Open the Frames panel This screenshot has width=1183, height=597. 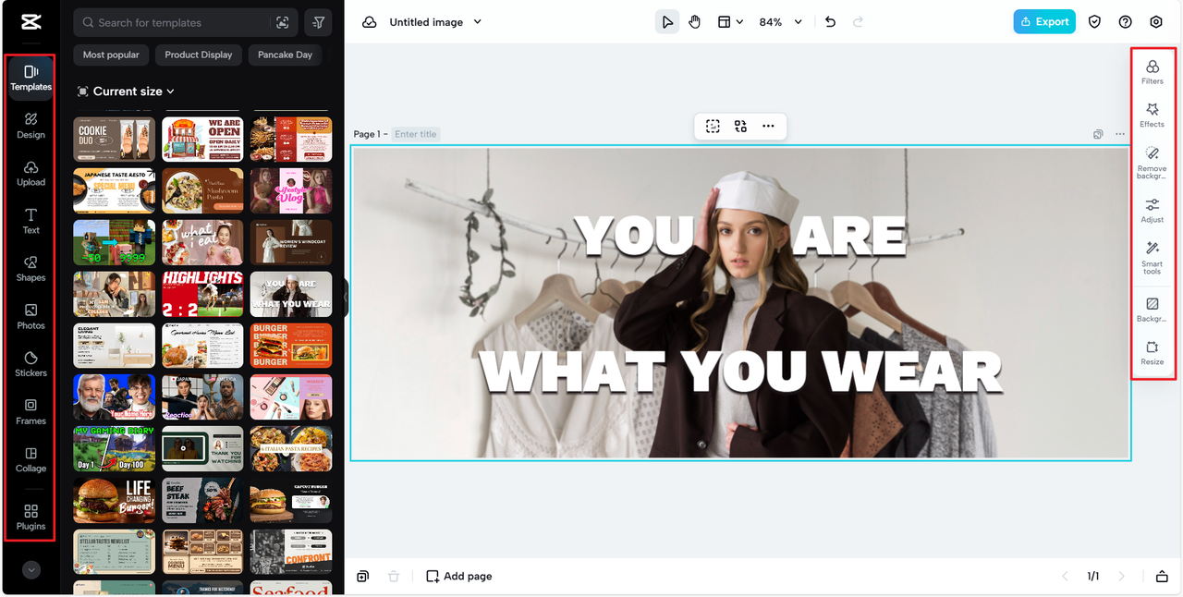coord(30,412)
